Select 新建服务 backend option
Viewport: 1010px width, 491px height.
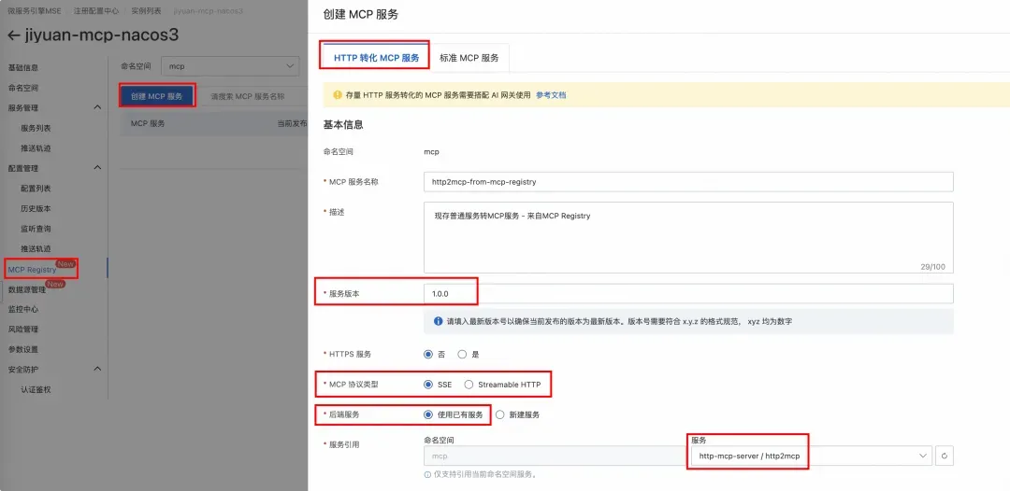pos(499,414)
